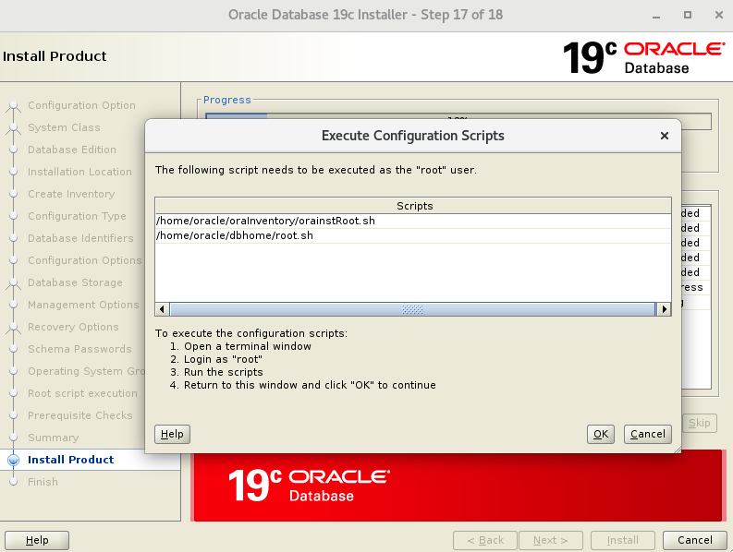This screenshot has width=733, height=552.
Task: Close the Execute Configuration Scripts dialog
Action: pos(665,136)
